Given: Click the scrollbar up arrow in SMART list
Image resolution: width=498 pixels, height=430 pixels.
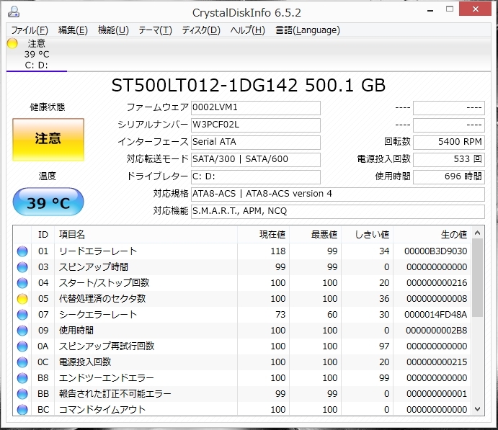Looking at the screenshot, I should pyautogui.click(x=477, y=233).
